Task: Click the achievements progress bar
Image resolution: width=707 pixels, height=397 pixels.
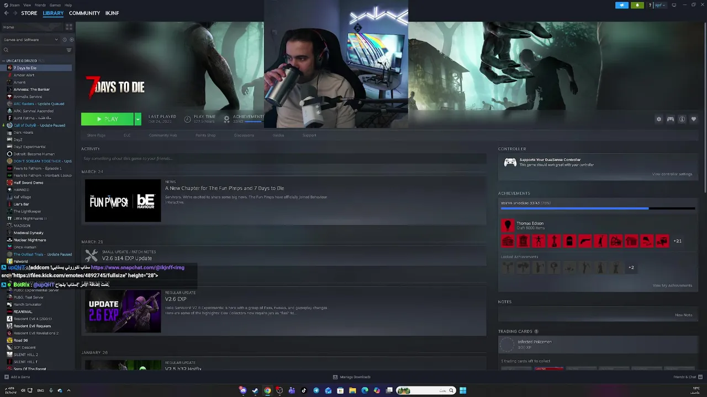Action: 598,208
